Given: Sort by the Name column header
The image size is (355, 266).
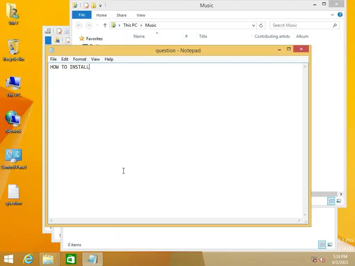Looking at the screenshot, I should [139, 36].
